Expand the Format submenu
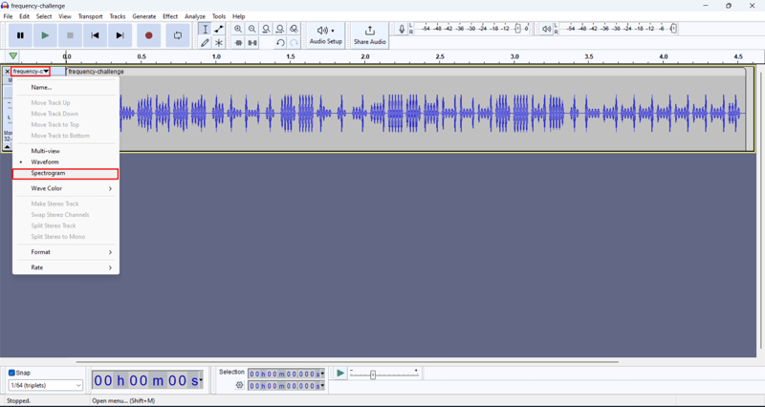 click(x=66, y=252)
